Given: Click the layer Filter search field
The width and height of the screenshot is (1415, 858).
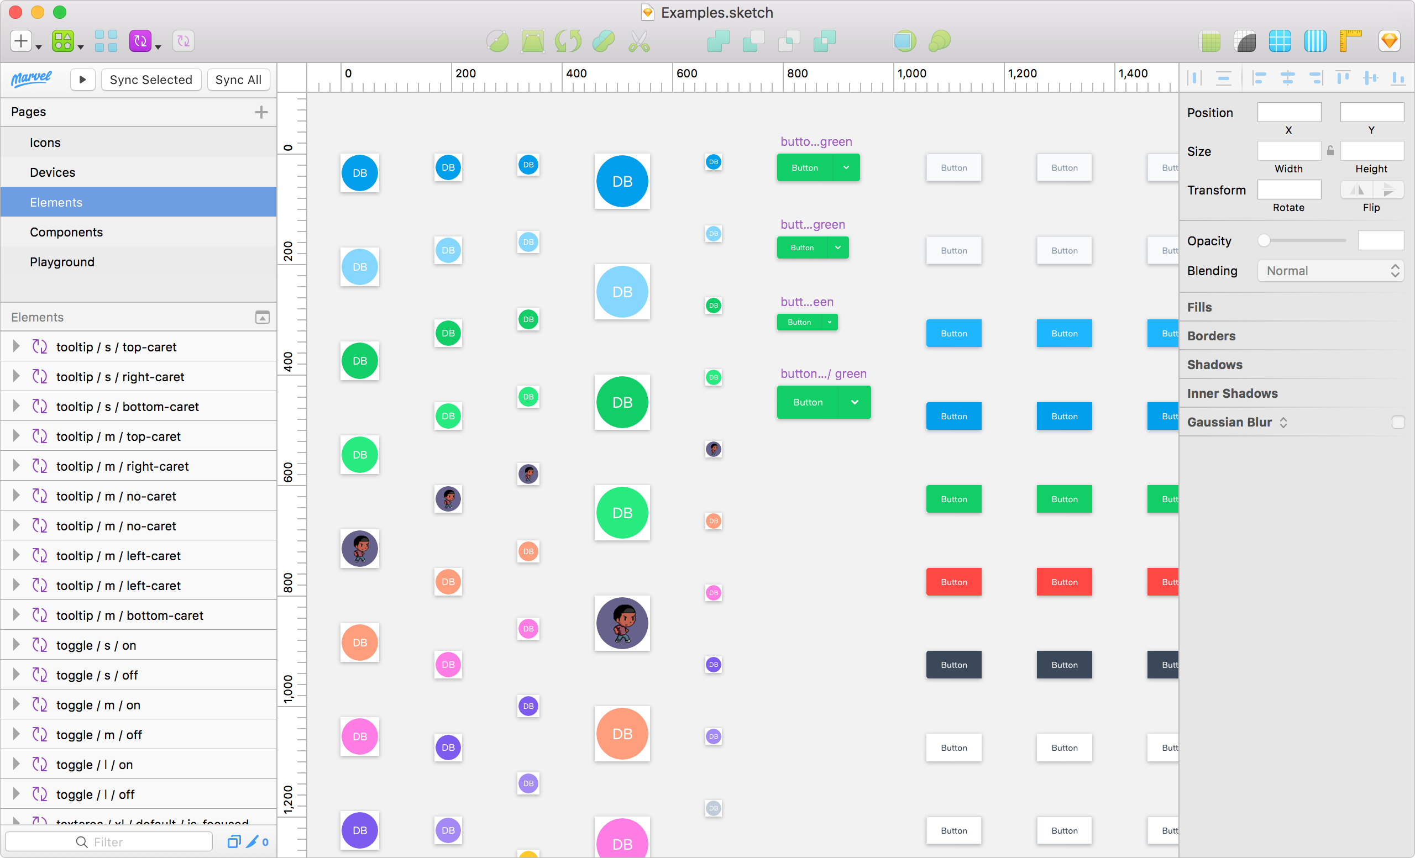Looking at the screenshot, I should tap(109, 841).
